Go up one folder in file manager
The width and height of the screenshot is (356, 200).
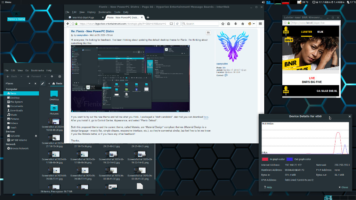[x=52, y=77]
